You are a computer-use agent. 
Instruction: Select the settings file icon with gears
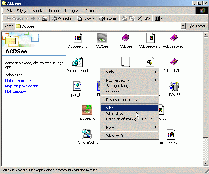[150, 62]
